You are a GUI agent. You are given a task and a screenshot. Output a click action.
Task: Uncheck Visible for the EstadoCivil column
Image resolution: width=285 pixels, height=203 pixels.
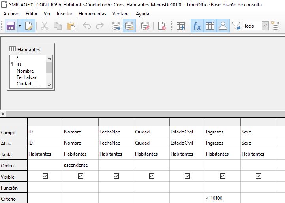click(187, 176)
